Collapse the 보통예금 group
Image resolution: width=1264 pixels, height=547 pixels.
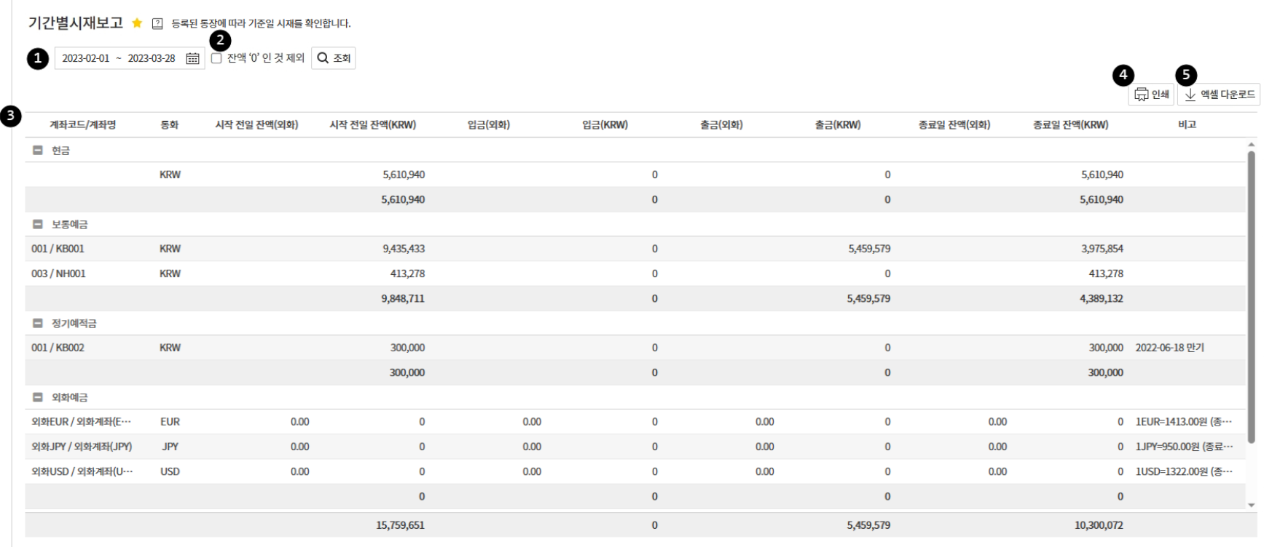click(38, 225)
